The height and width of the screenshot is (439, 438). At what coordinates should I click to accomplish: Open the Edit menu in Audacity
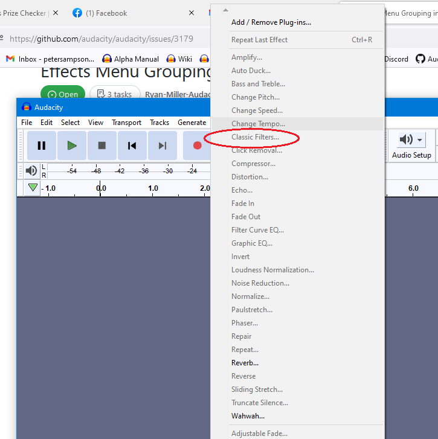(47, 123)
